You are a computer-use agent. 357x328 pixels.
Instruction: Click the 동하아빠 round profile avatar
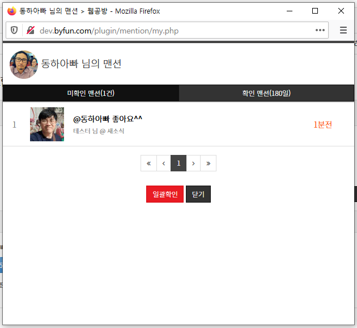click(x=24, y=65)
